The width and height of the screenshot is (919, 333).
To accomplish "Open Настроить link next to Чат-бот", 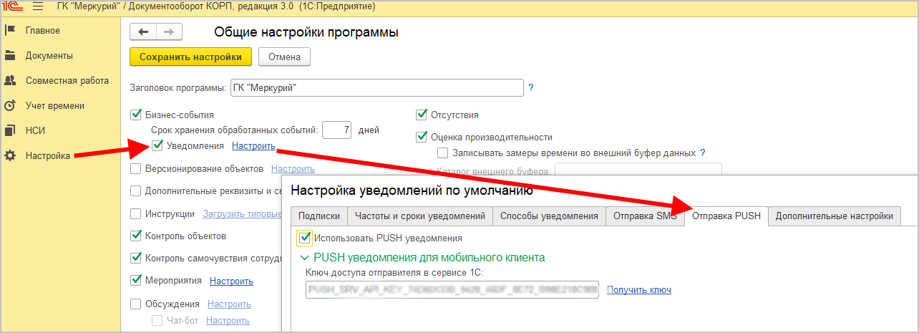I will [228, 321].
